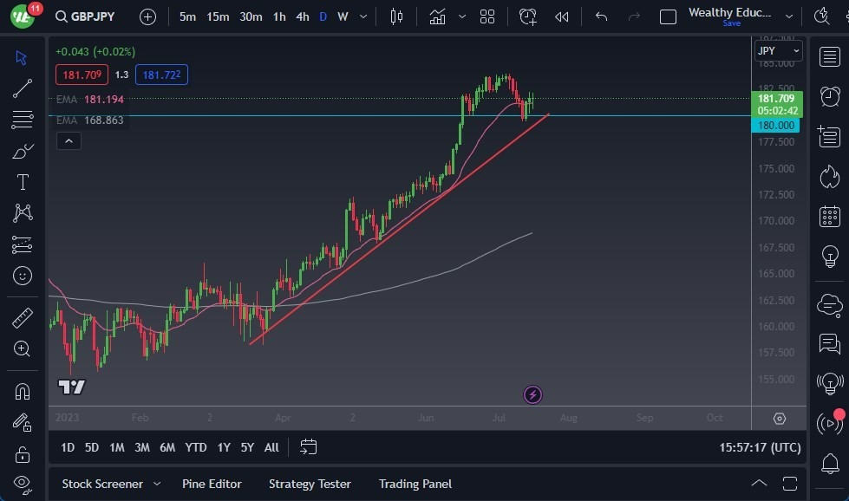Open the Indicators panel
Viewport: 849px width, 501px height.
coord(437,16)
